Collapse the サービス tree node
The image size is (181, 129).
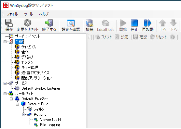click(x=5, y=83)
